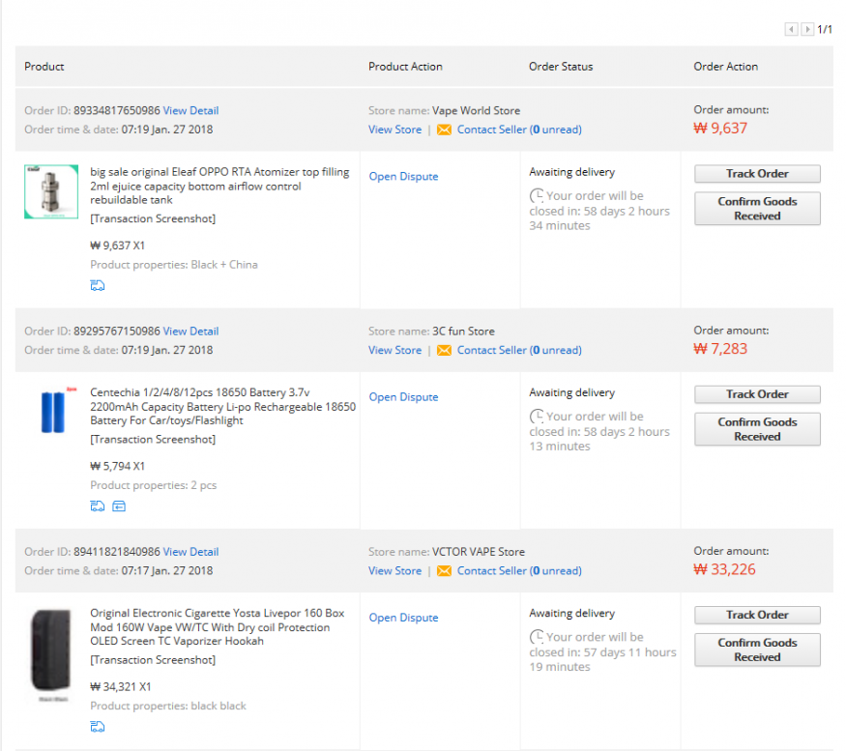Select store name VCTOR VAPE Store
Viewport: 846px width, 751px height.
[478, 552]
